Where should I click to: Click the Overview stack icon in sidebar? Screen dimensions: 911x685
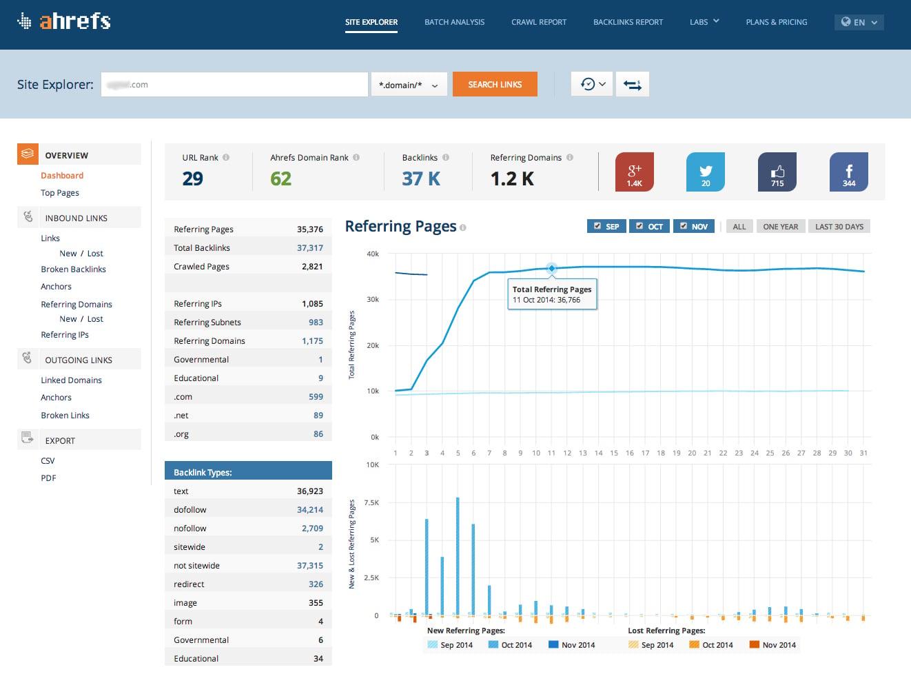point(28,154)
